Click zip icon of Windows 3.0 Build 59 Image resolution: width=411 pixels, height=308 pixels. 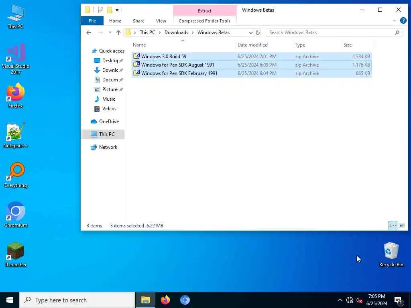(136, 56)
